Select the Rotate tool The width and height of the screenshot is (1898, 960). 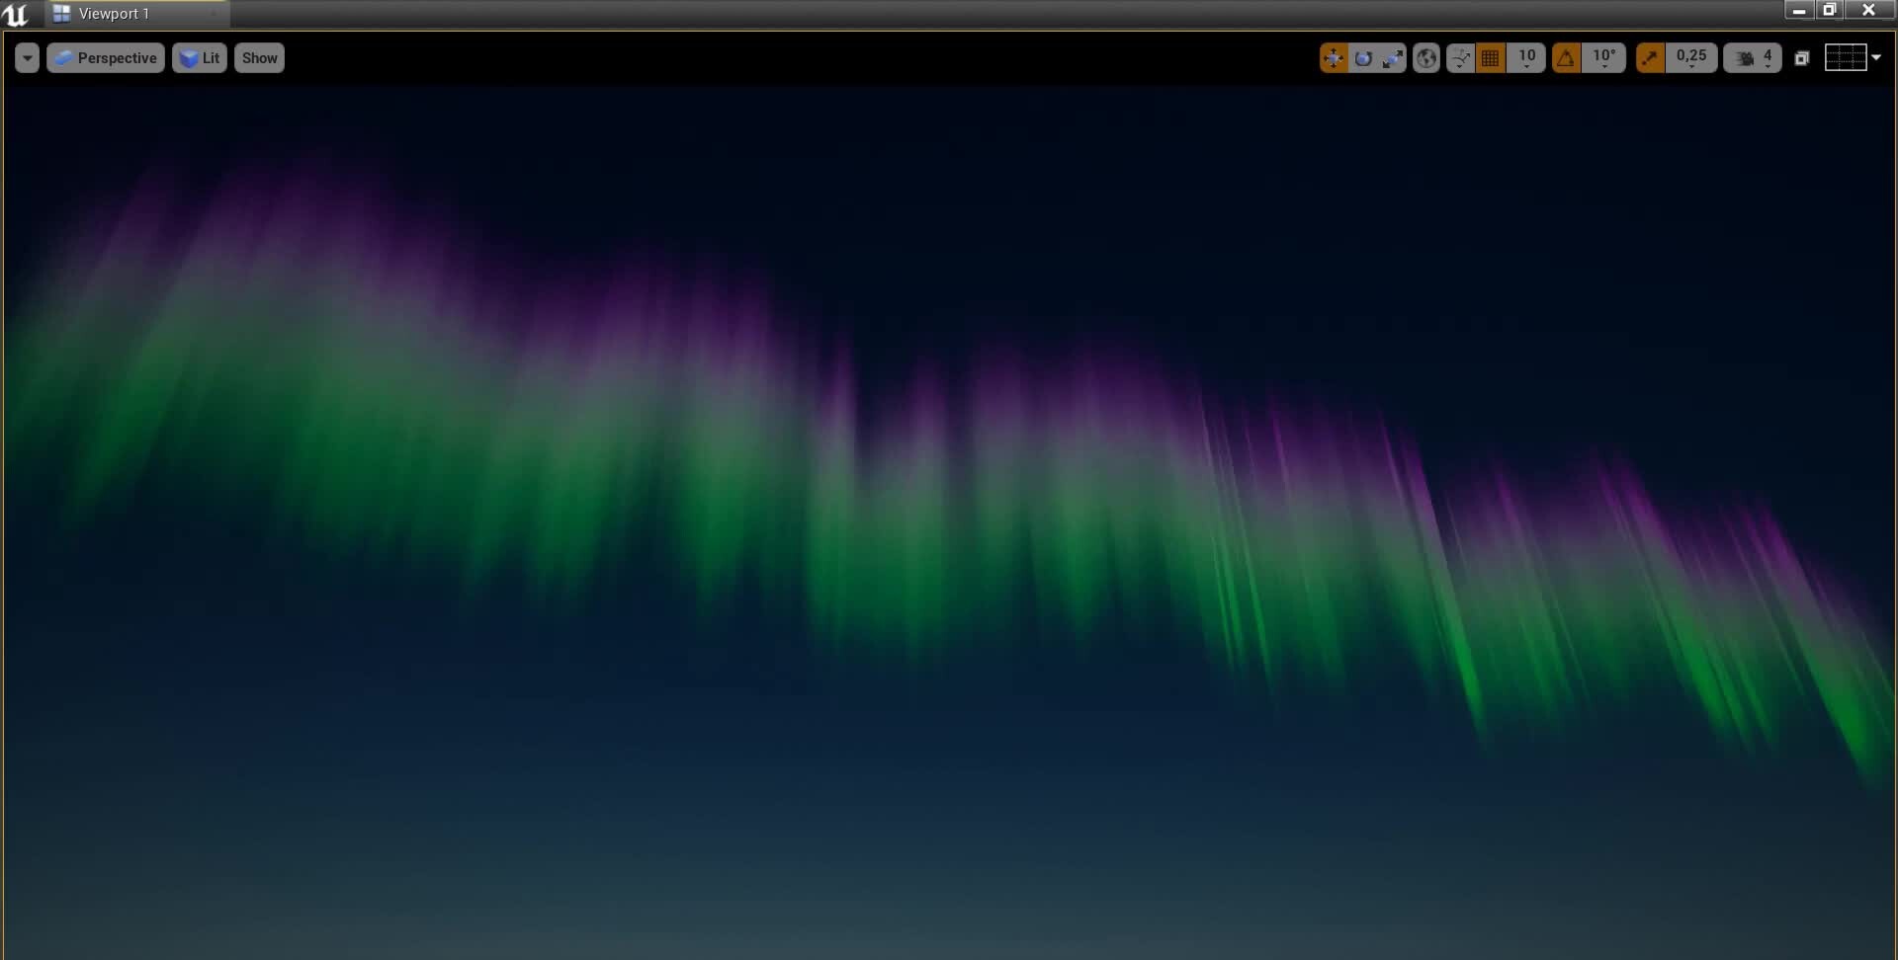coord(1363,57)
